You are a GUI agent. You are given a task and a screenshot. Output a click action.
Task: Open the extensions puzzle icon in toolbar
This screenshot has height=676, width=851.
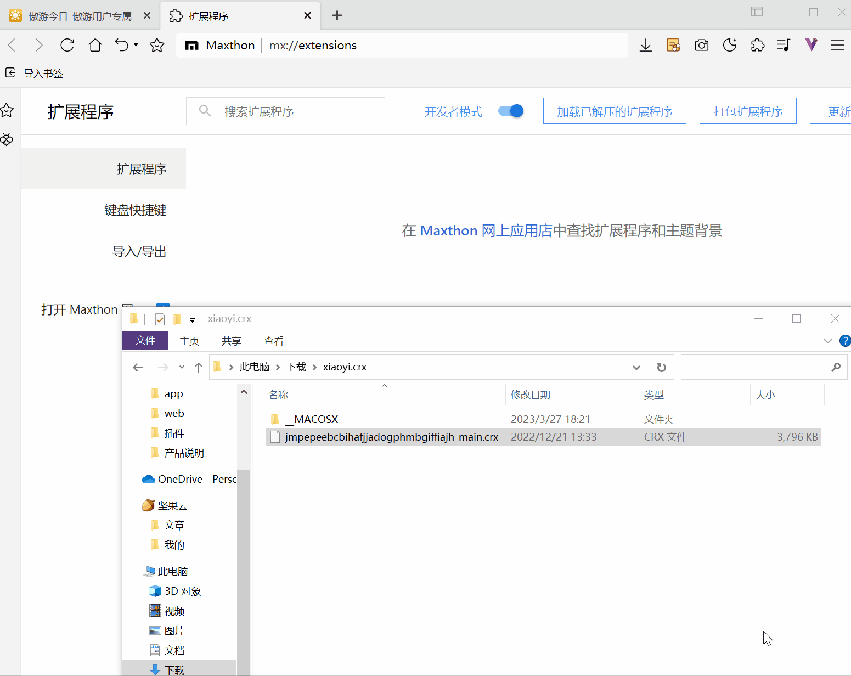click(757, 46)
